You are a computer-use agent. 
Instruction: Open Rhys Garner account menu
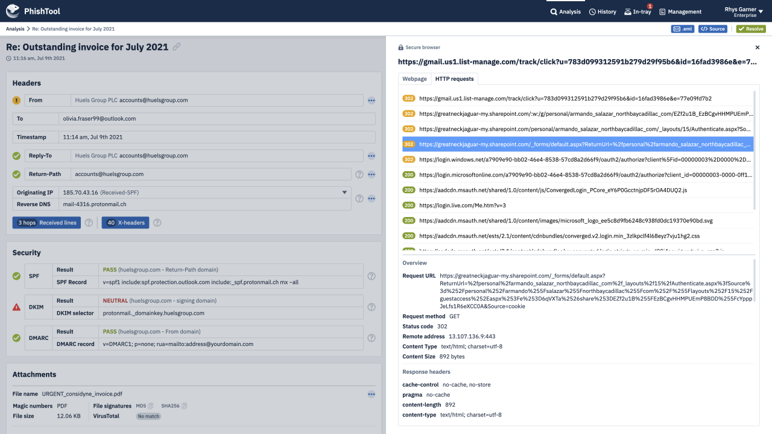pos(745,11)
